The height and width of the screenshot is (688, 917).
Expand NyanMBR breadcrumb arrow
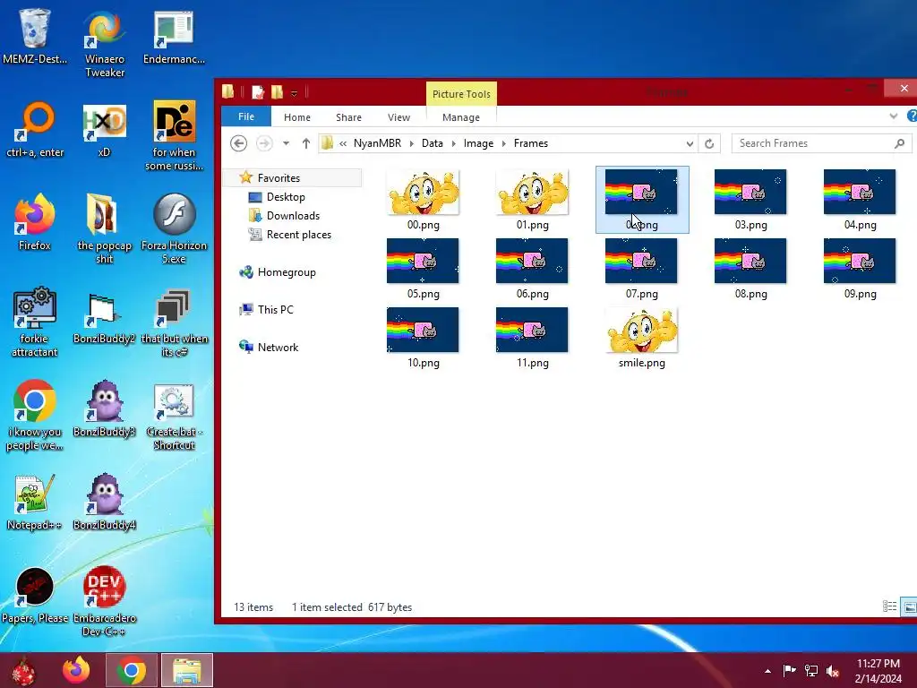tap(411, 143)
